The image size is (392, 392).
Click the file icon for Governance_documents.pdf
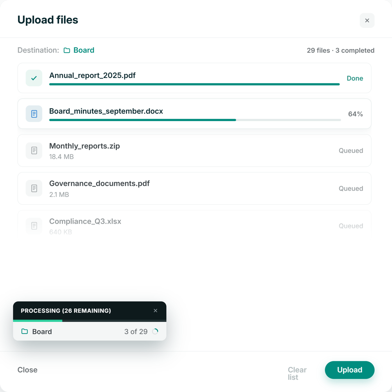tap(34, 188)
